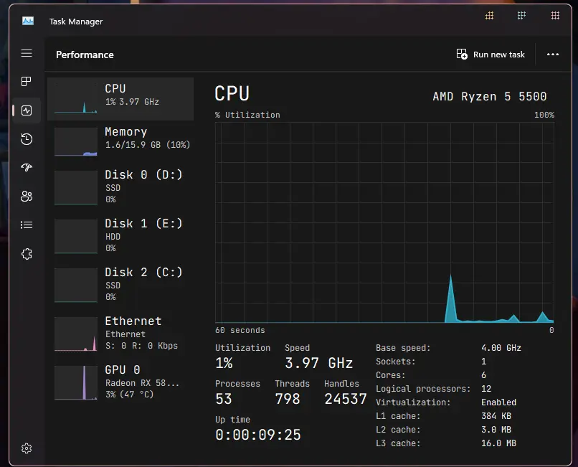Select Ethernet in the resource list
This screenshot has width=578, height=467.
pyautogui.click(x=120, y=333)
